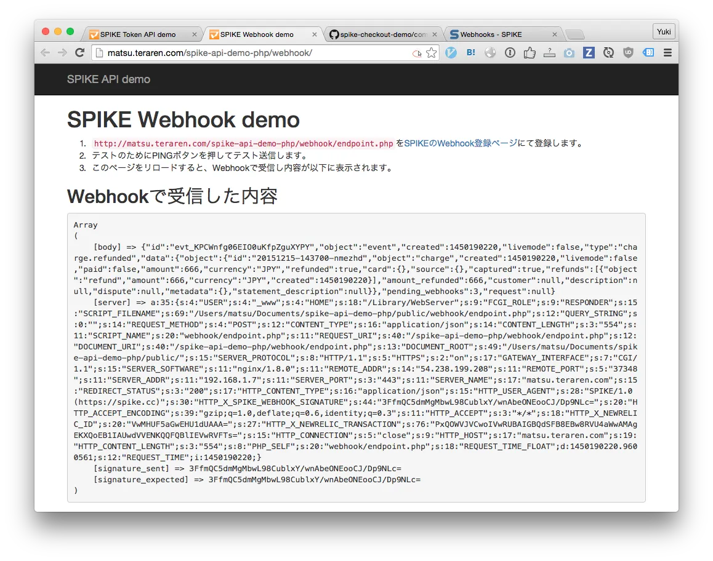
Task: Click the SPIKE API demo header link
Action: pos(108,79)
